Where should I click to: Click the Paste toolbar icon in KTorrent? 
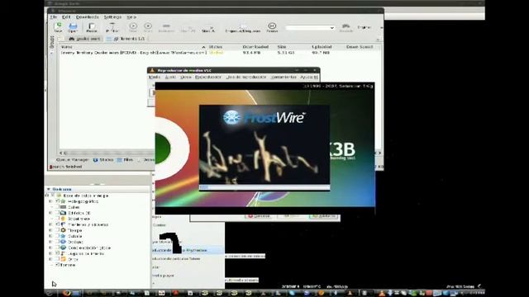92,27
